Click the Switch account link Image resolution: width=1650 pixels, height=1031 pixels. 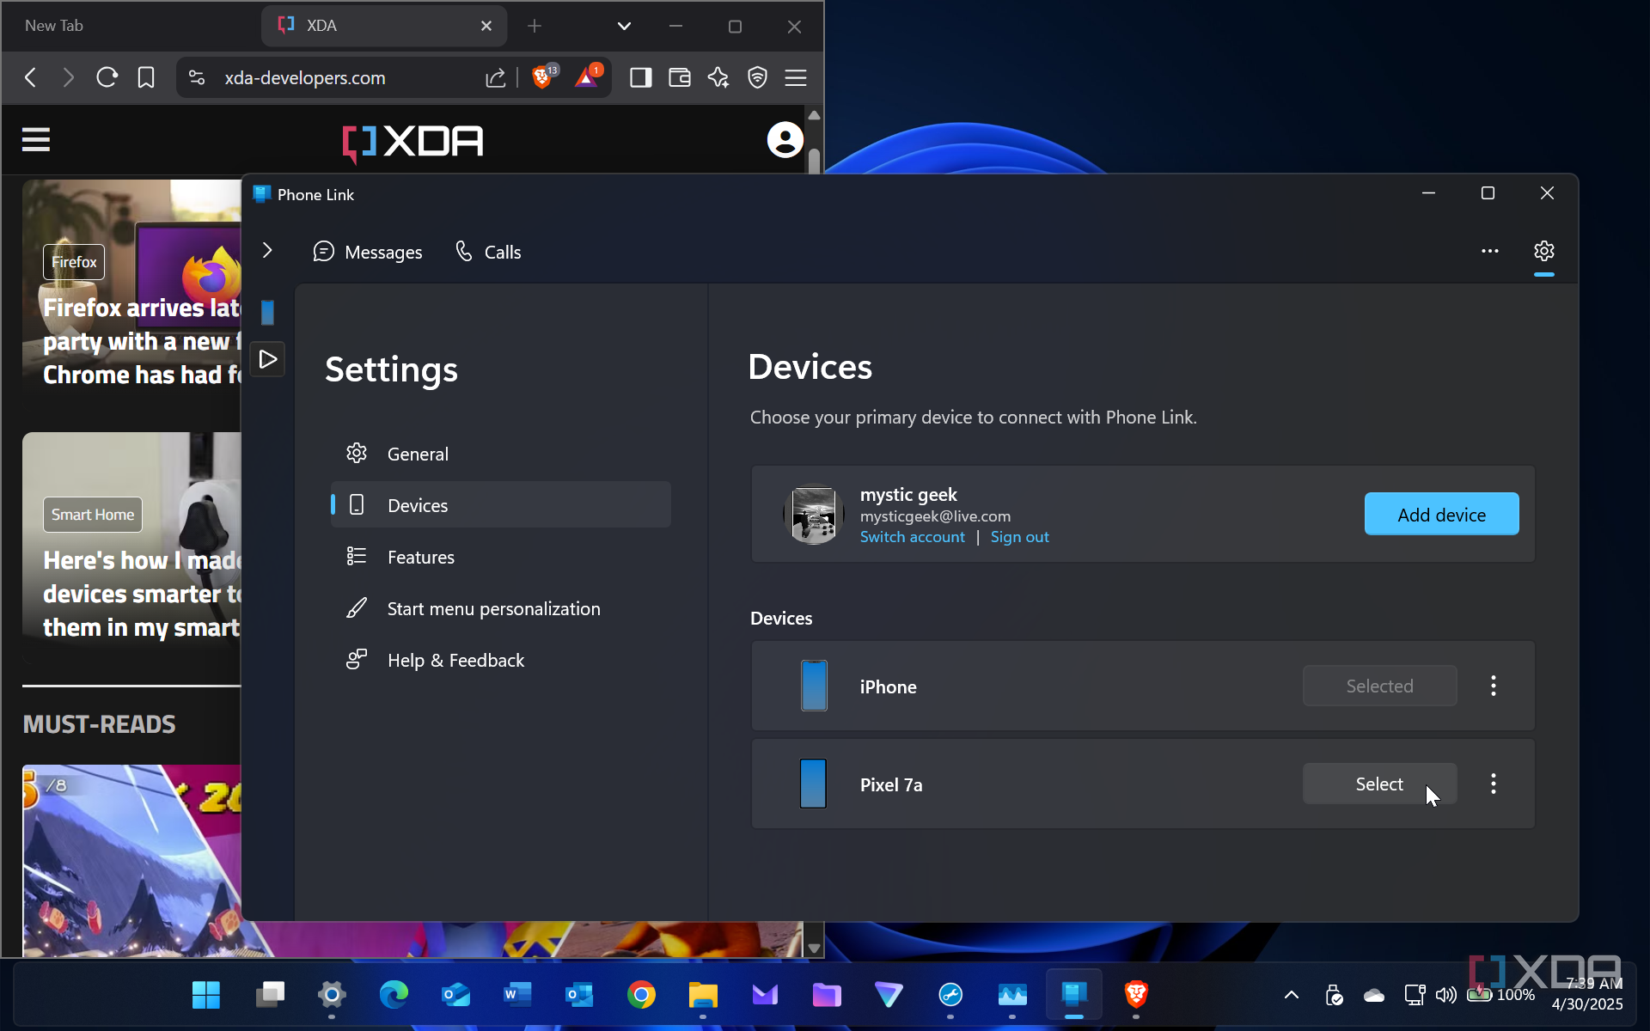coord(912,537)
